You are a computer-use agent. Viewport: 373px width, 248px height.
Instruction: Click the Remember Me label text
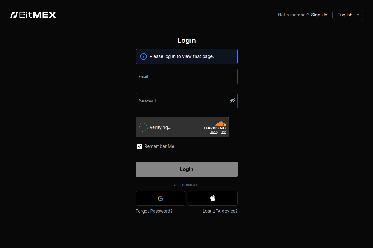coord(159,146)
